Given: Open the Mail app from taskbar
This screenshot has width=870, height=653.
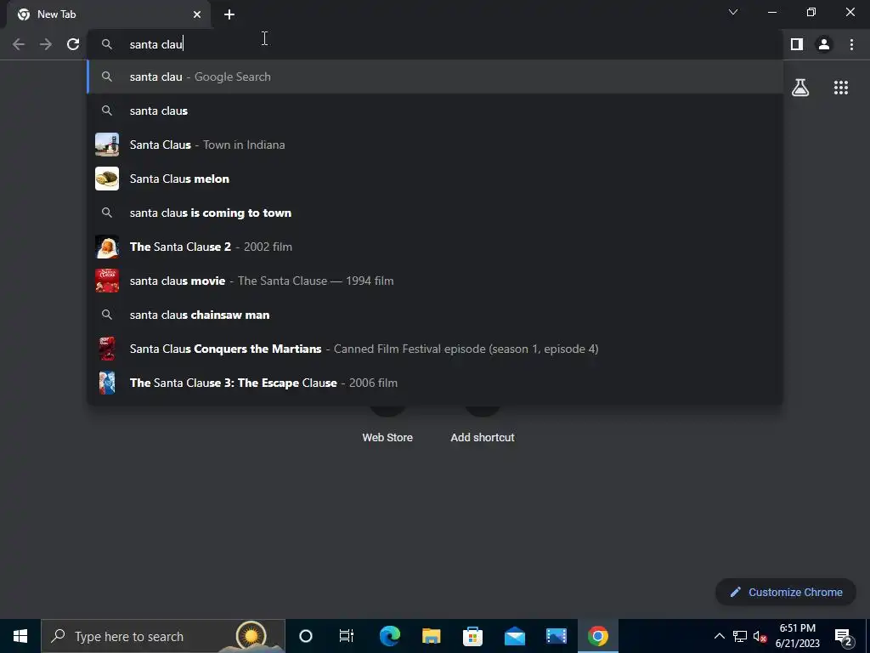Looking at the screenshot, I should pyautogui.click(x=514, y=636).
